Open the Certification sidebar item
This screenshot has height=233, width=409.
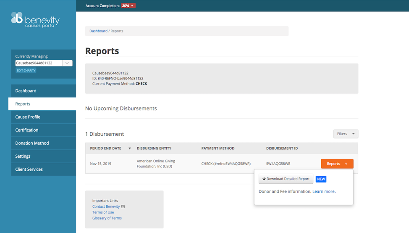(x=44, y=130)
